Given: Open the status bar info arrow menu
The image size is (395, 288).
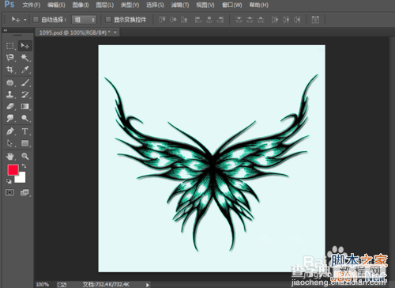Looking at the screenshot, I should [148, 285].
